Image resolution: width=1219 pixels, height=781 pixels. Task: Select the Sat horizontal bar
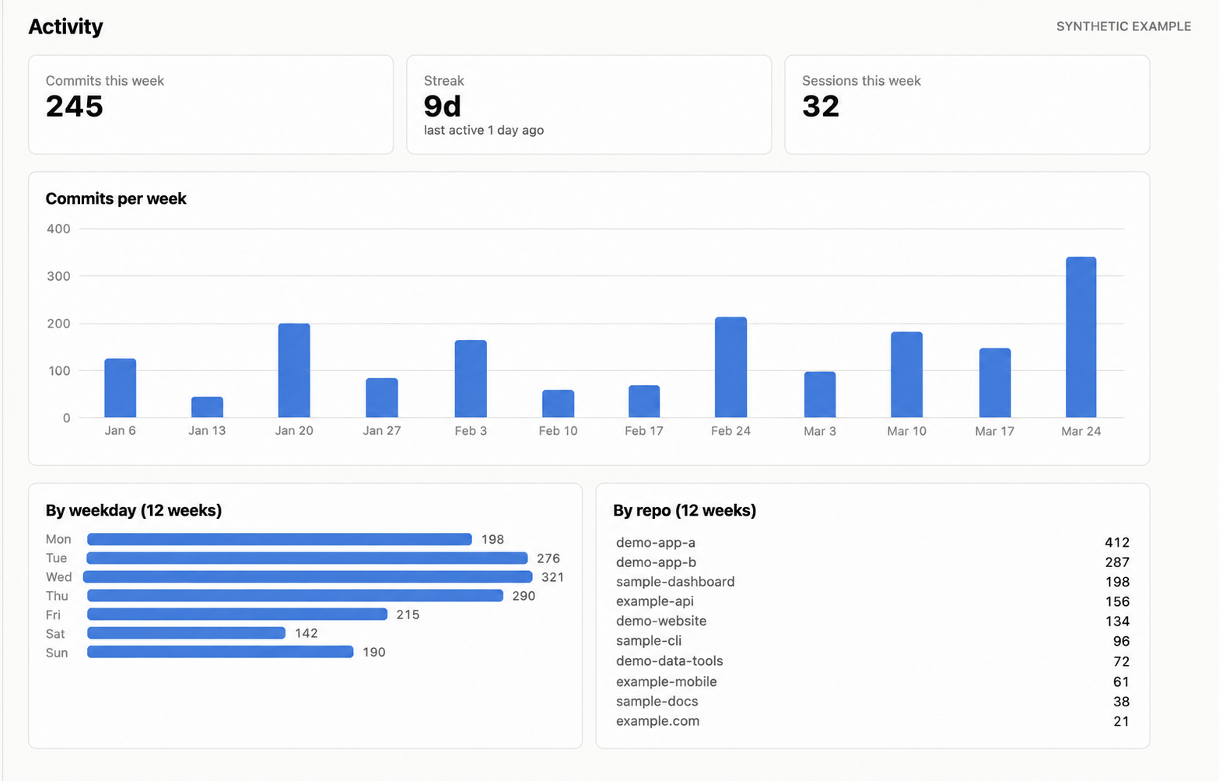click(187, 633)
